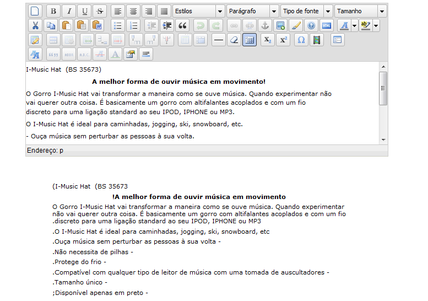Viewport: 428px width, 301px height.
Task: Click the Insert page break icon
Action: (x=146, y=54)
